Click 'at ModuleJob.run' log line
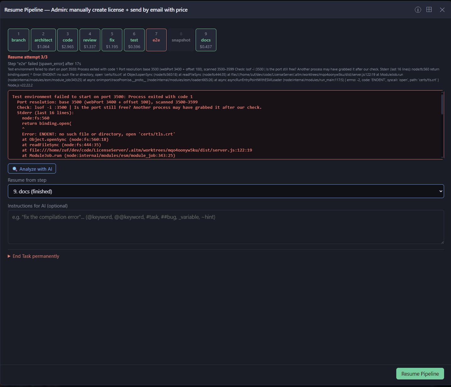This screenshot has height=387, width=451. click(98, 155)
